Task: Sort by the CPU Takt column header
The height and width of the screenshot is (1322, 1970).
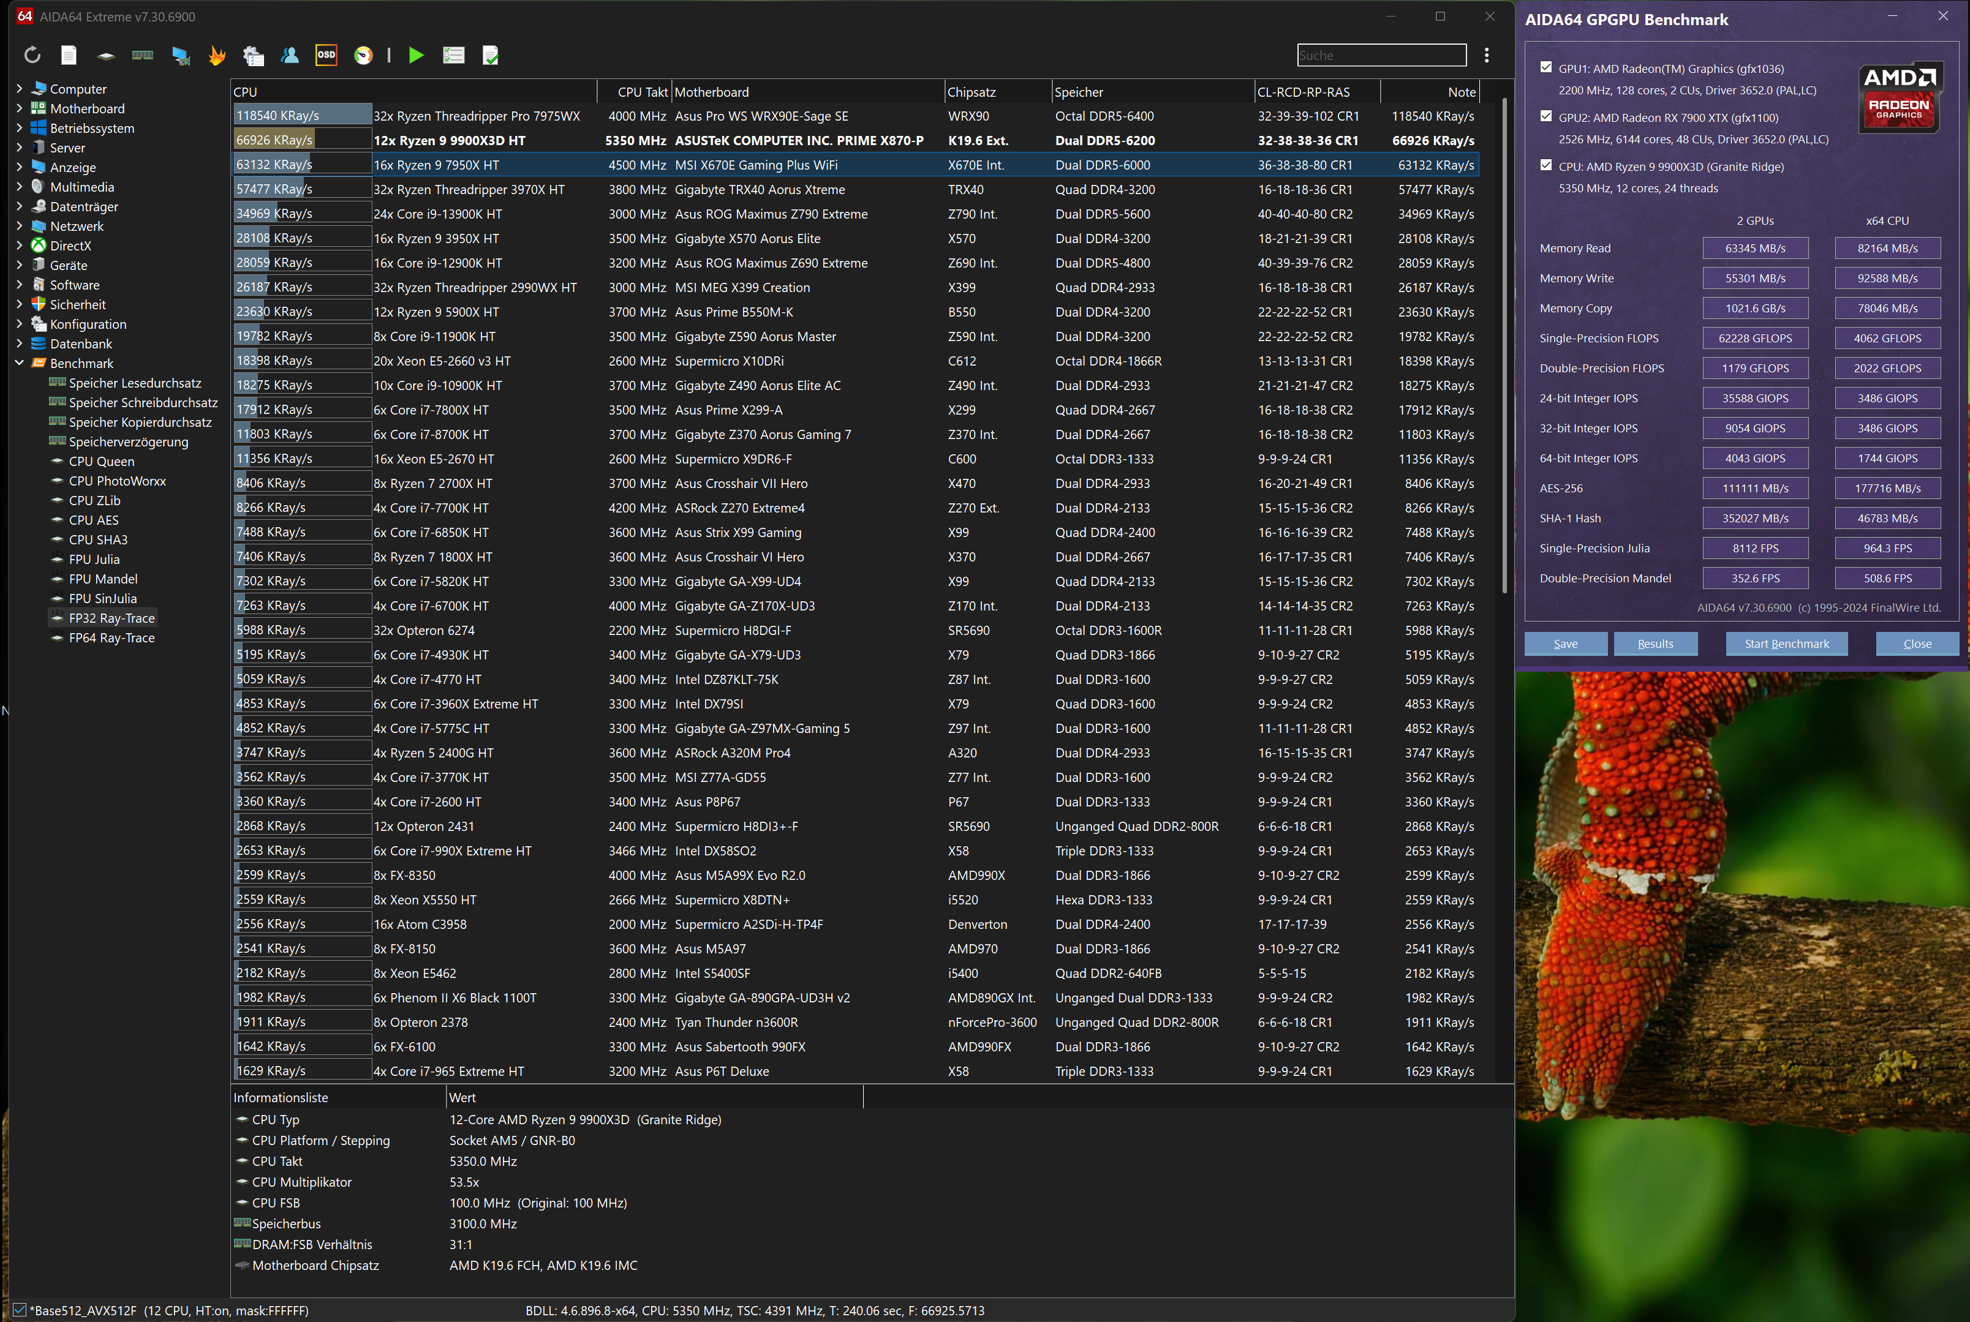Action: (634, 92)
